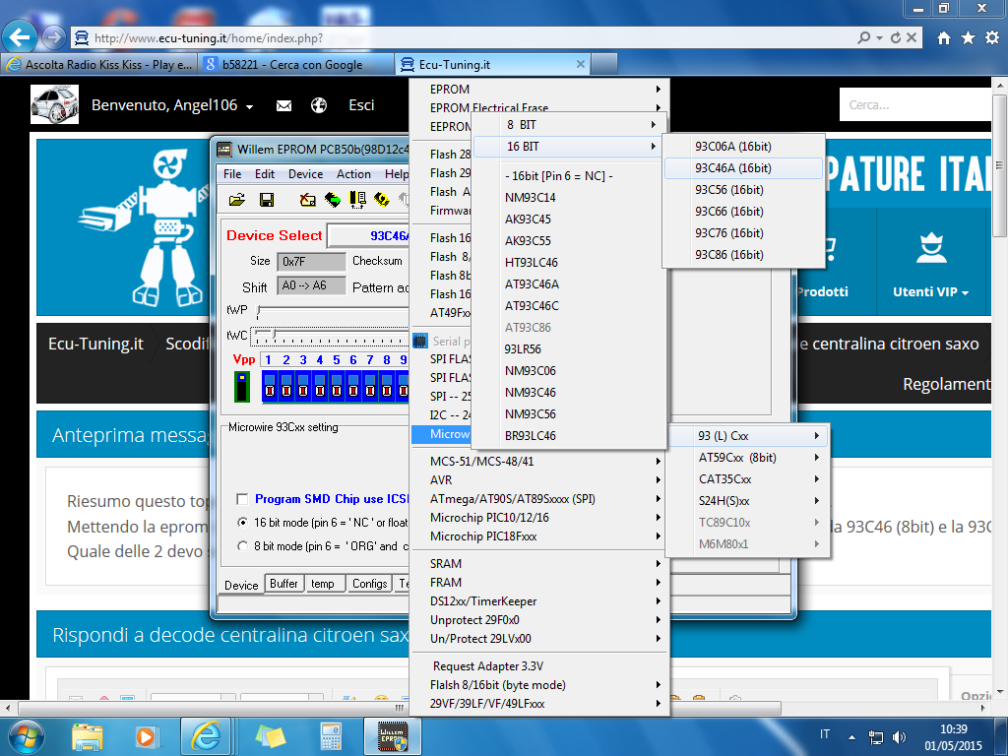
Task: Toggle DIP switch 3 in Willem
Action: [x=303, y=386]
